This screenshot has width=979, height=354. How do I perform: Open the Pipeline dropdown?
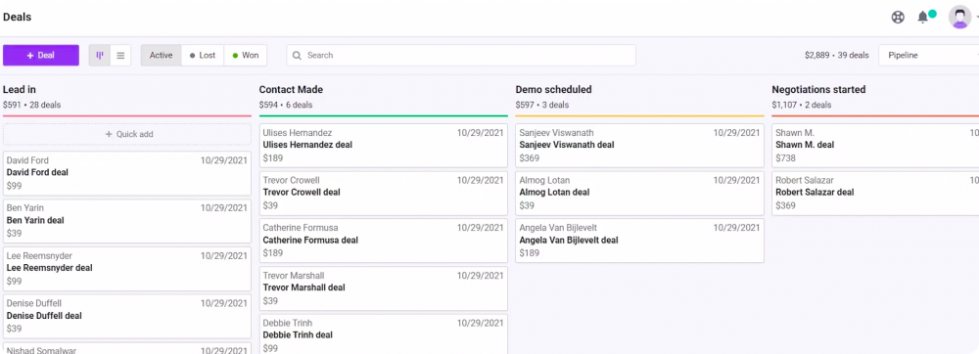pos(928,56)
